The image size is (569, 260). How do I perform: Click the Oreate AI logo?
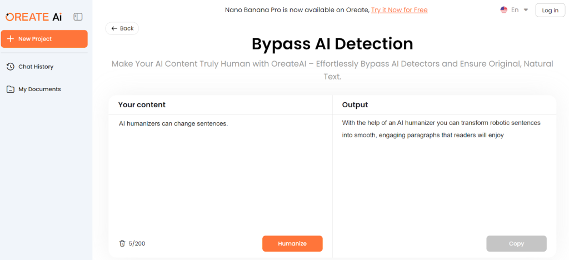coord(34,17)
